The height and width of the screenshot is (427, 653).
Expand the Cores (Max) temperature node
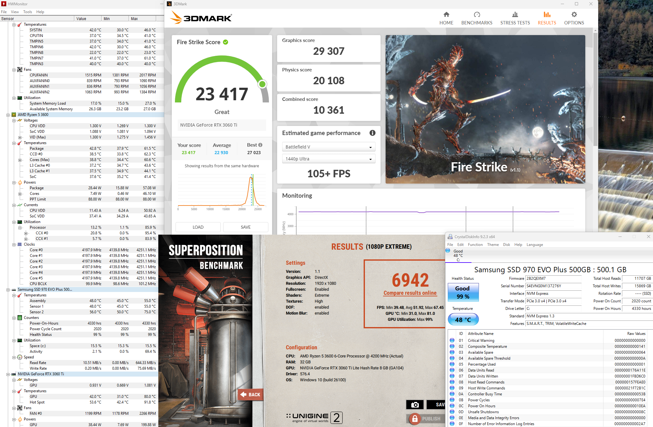coord(20,160)
